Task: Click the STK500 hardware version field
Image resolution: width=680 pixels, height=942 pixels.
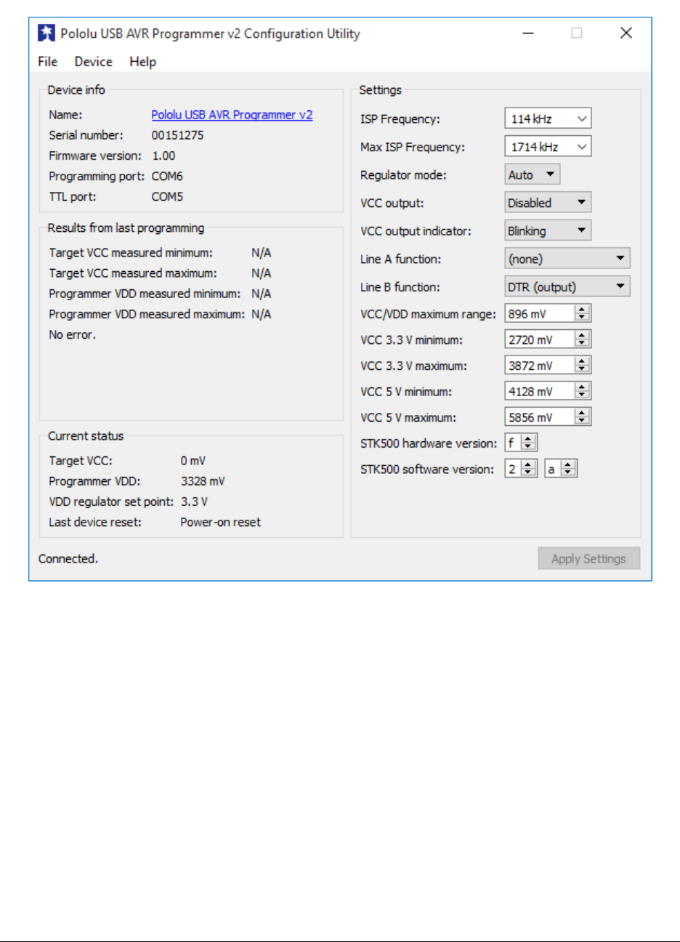Action: pos(513,443)
